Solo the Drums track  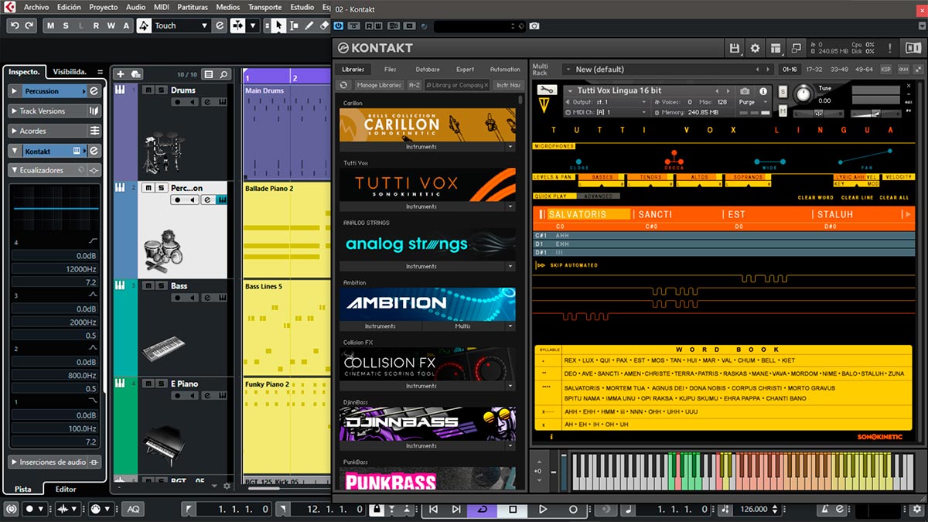[160, 90]
